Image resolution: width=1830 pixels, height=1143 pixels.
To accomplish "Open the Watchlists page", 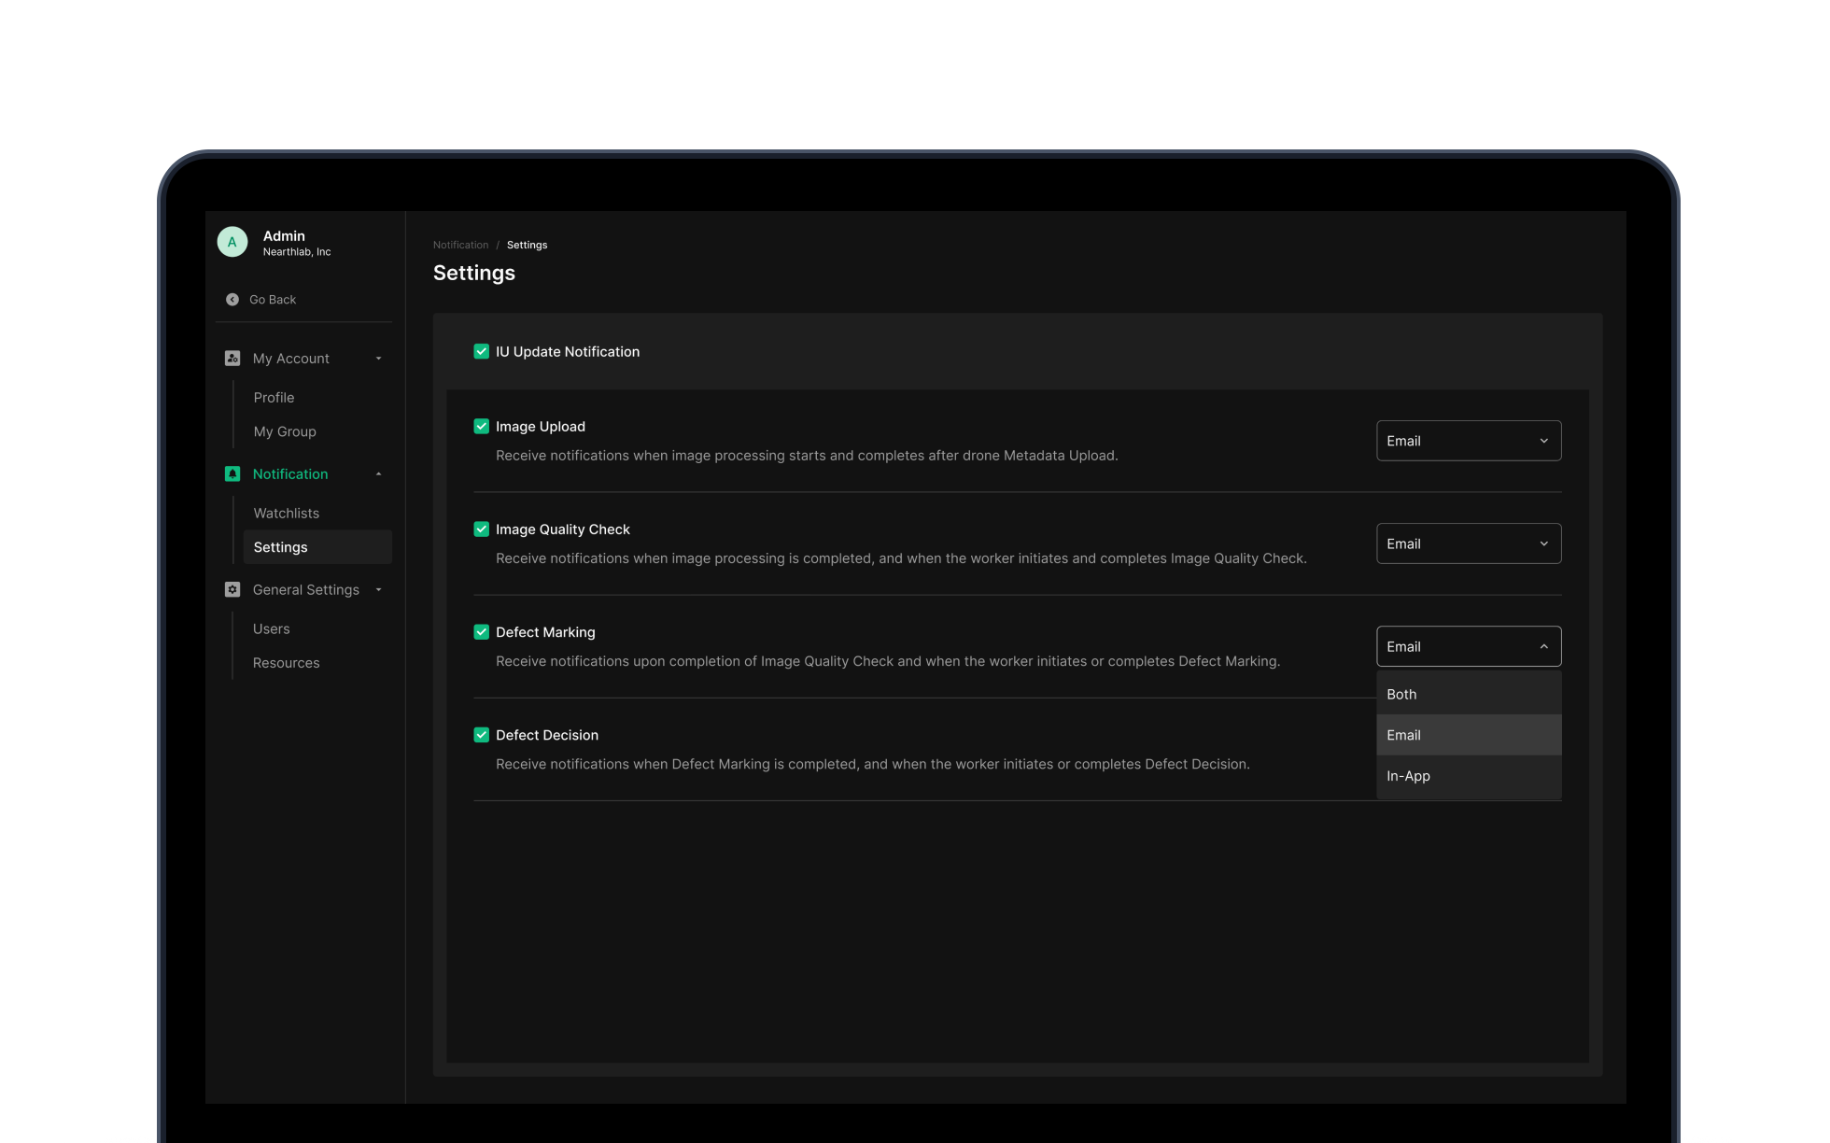I will [286, 513].
